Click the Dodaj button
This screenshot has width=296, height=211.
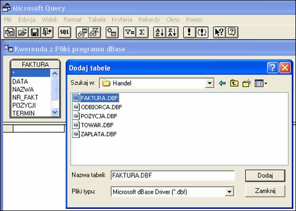265,176
